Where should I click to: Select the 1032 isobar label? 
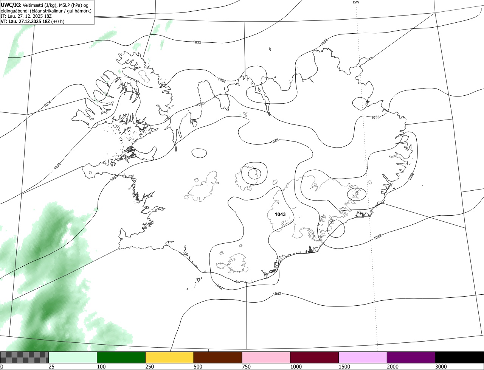(197, 42)
